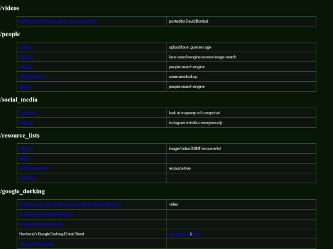Image resolution: width=333 pixels, height=249 pixels.
Task: Open Cybrary's Cheatsheet link
Action: coord(36,243)
